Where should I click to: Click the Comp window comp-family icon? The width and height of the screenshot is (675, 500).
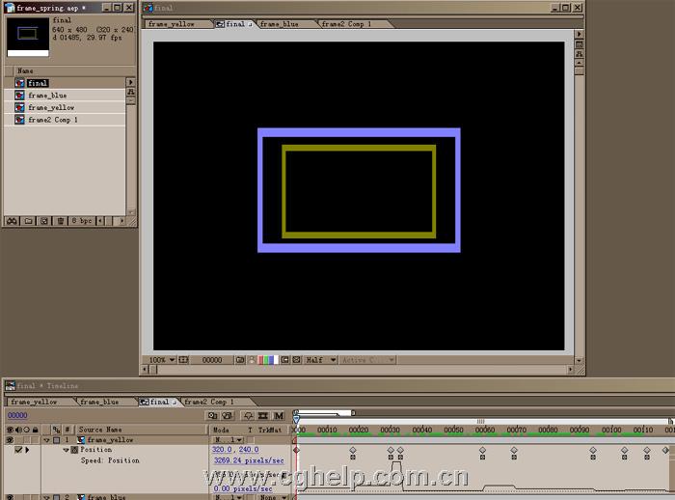pyautogui.click(x=579, y=44)
